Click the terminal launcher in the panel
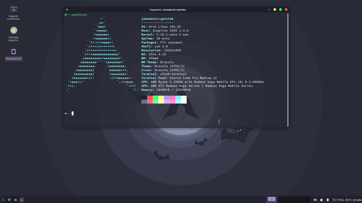The width and height of the screenshot is (362, 203). 22,200
